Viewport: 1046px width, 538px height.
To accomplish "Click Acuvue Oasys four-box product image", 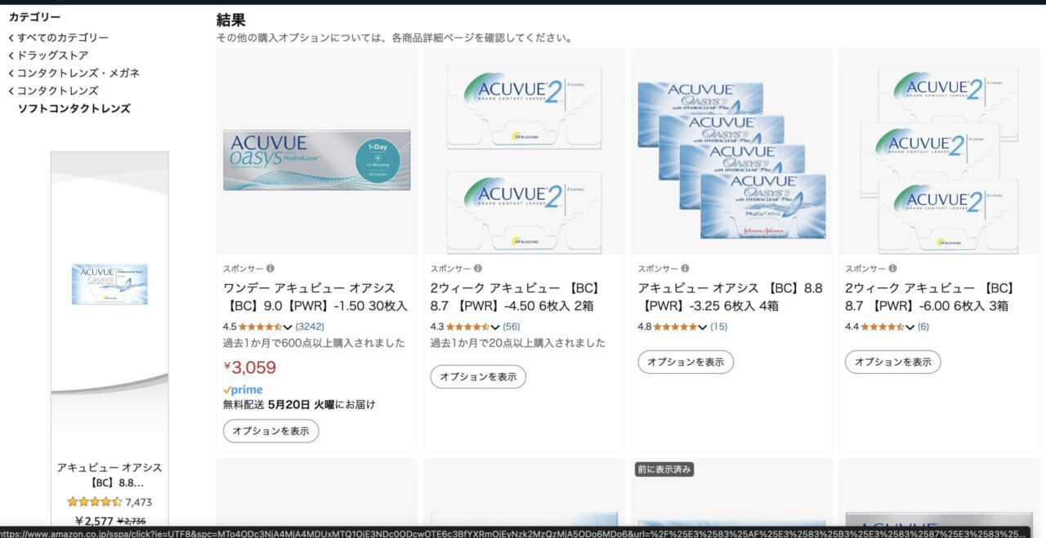I will tap(731, 160).
